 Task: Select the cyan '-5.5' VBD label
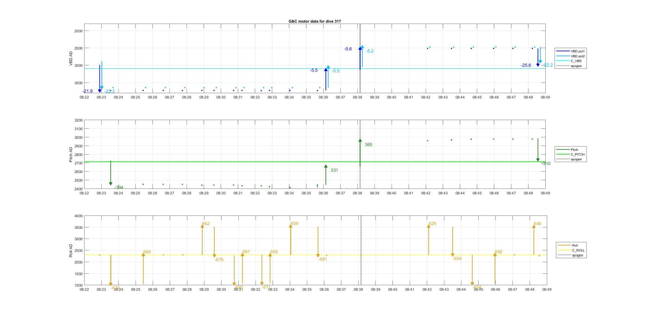(336, 71)
